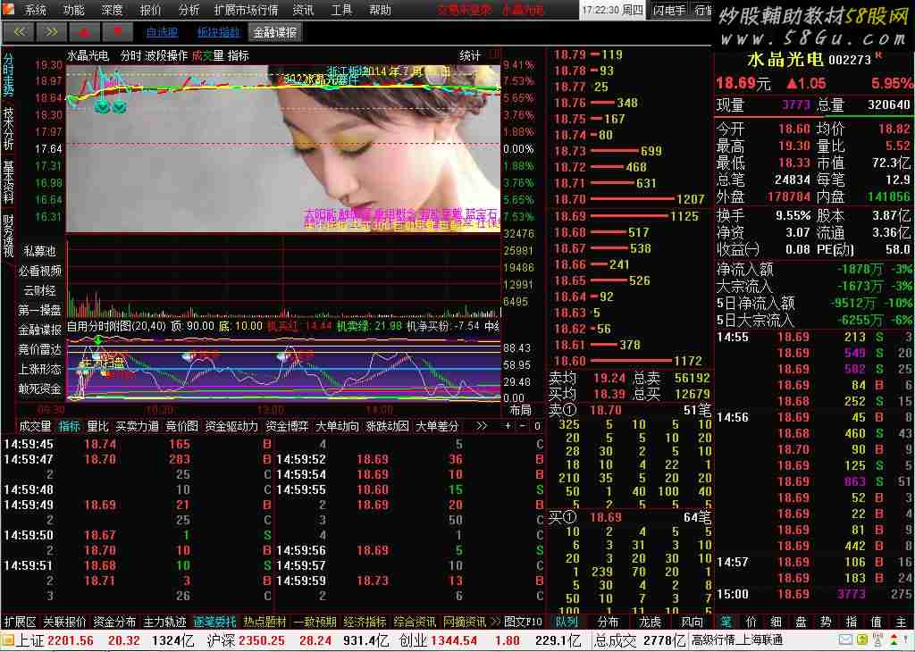
Task: Switch to 技术分析 vertical tab
Action: 9,129
